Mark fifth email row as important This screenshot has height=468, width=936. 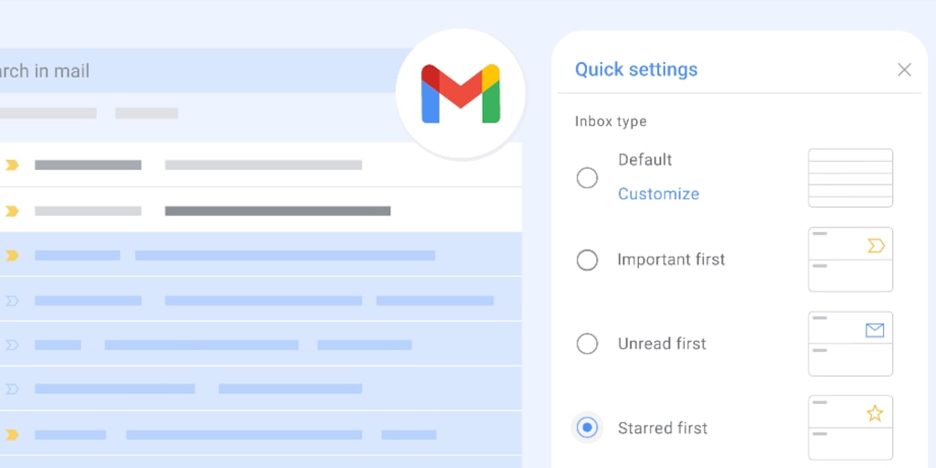[12, 345]
